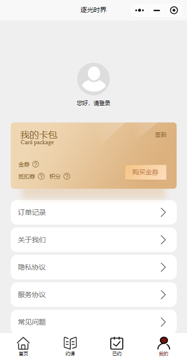Open the 已约 booked calendar tab
Image resolution: width=187 pixels, height=359 pixels.
click(117, 343)
